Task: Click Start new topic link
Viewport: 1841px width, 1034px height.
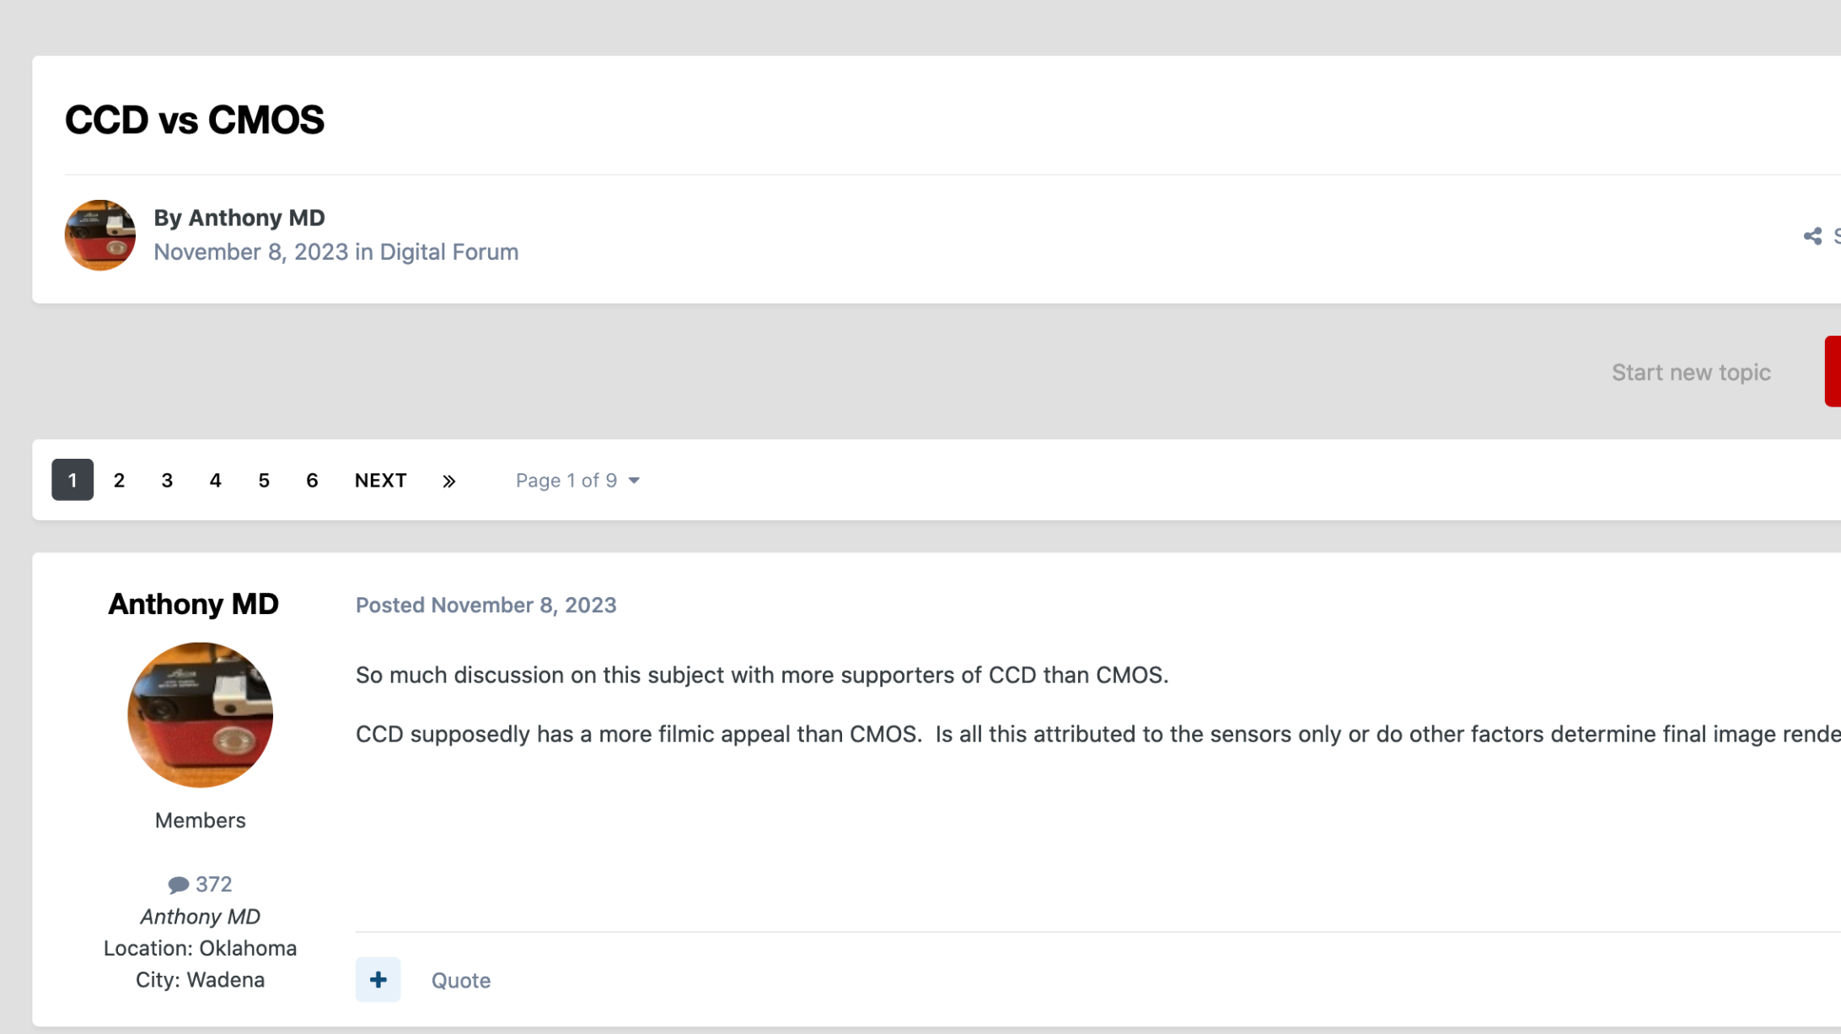Action: pos(1690,373)
